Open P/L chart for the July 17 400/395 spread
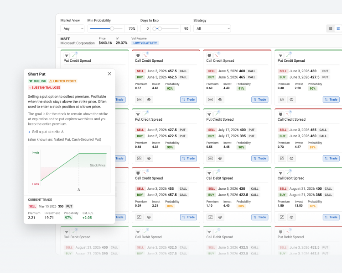This screenshot has height=273, width=342. coord(211,158)
